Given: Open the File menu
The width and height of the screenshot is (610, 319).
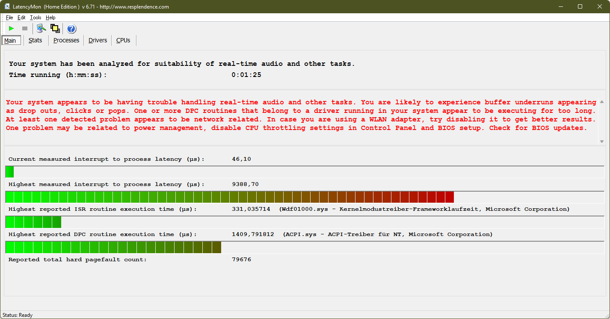Looking at the screenshot, I should tap(9, 18).
